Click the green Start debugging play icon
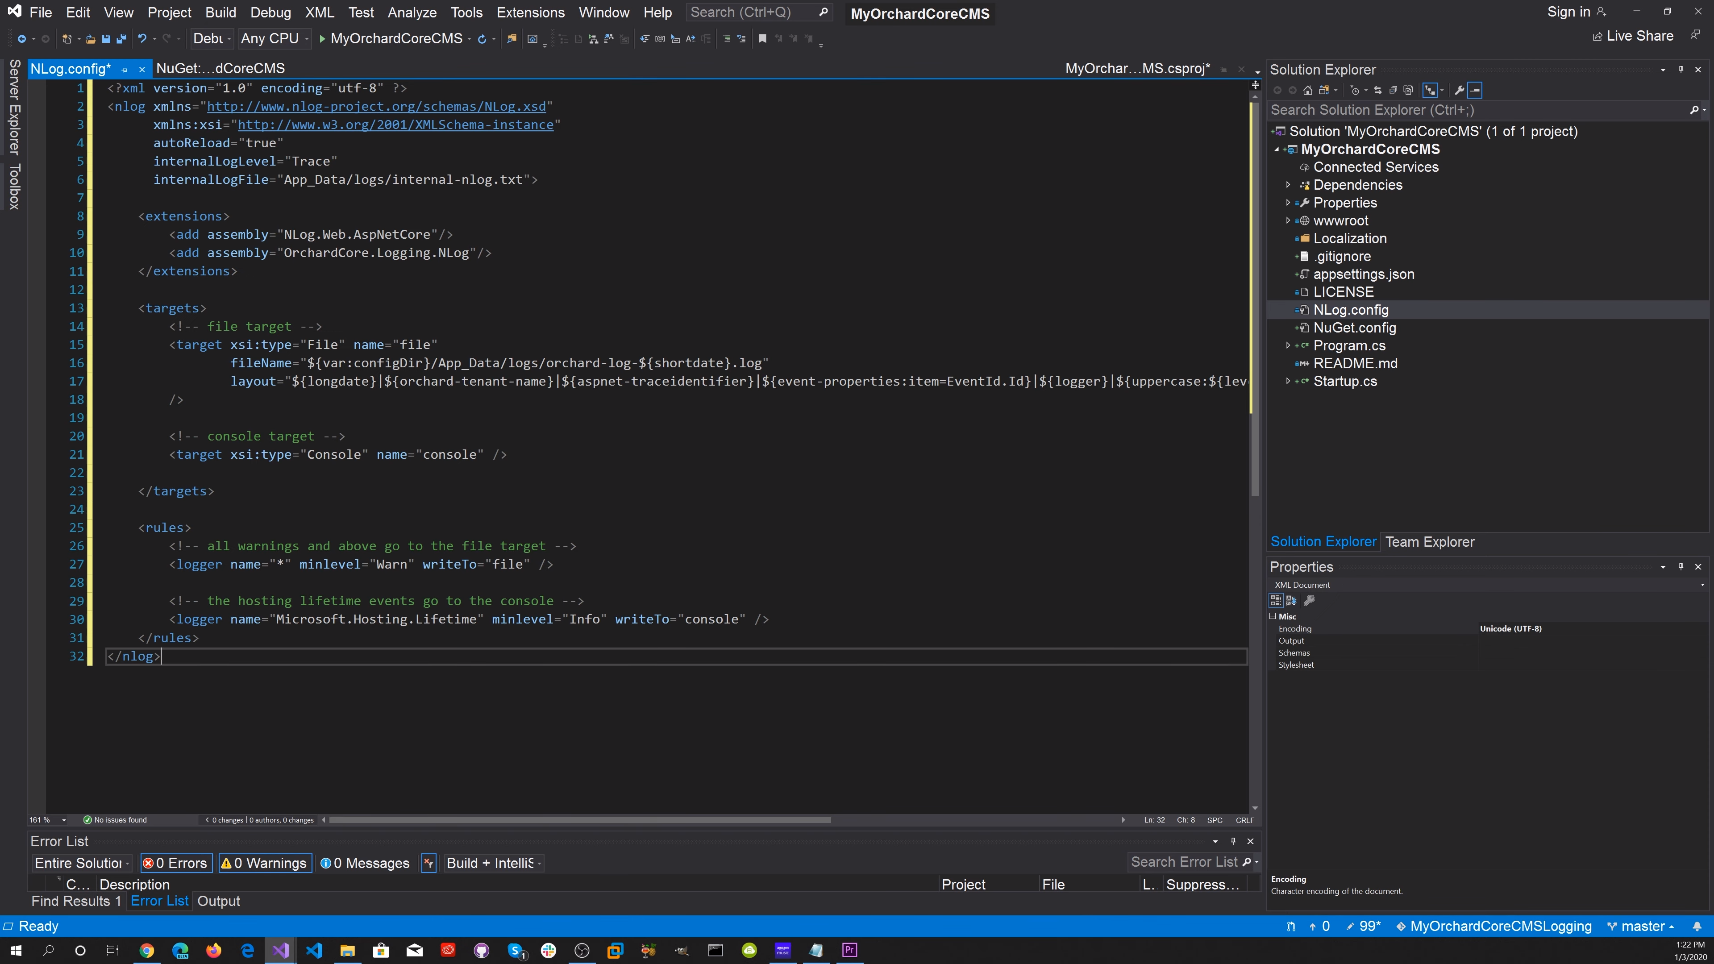Screen dimensions: 1714x964 coord(322,39)
